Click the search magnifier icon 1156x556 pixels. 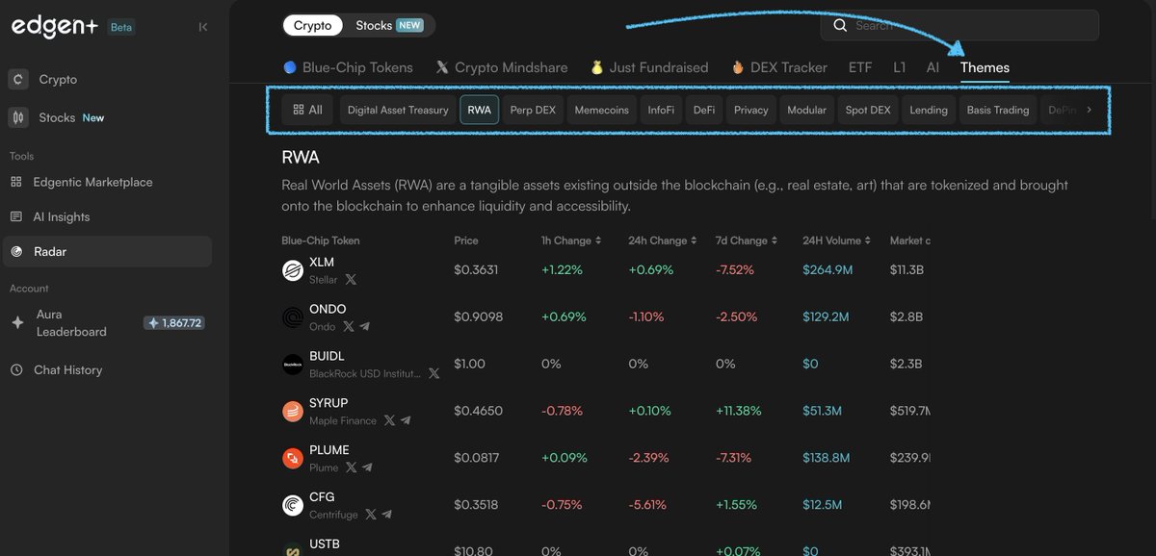pos(840,25)
